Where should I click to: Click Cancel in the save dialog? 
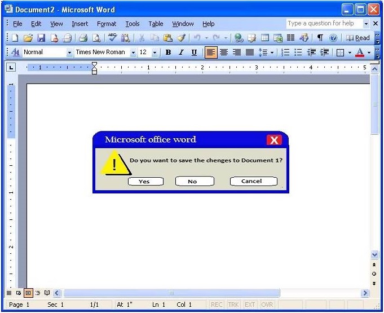[x=254, y=181]
